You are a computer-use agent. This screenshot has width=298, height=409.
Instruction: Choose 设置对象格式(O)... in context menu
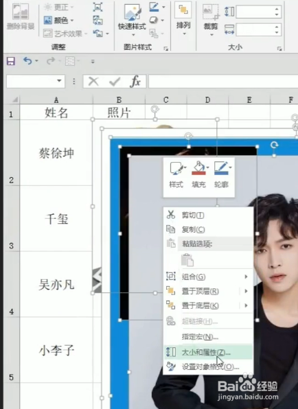pyautogui.click(x=208, y=367)
